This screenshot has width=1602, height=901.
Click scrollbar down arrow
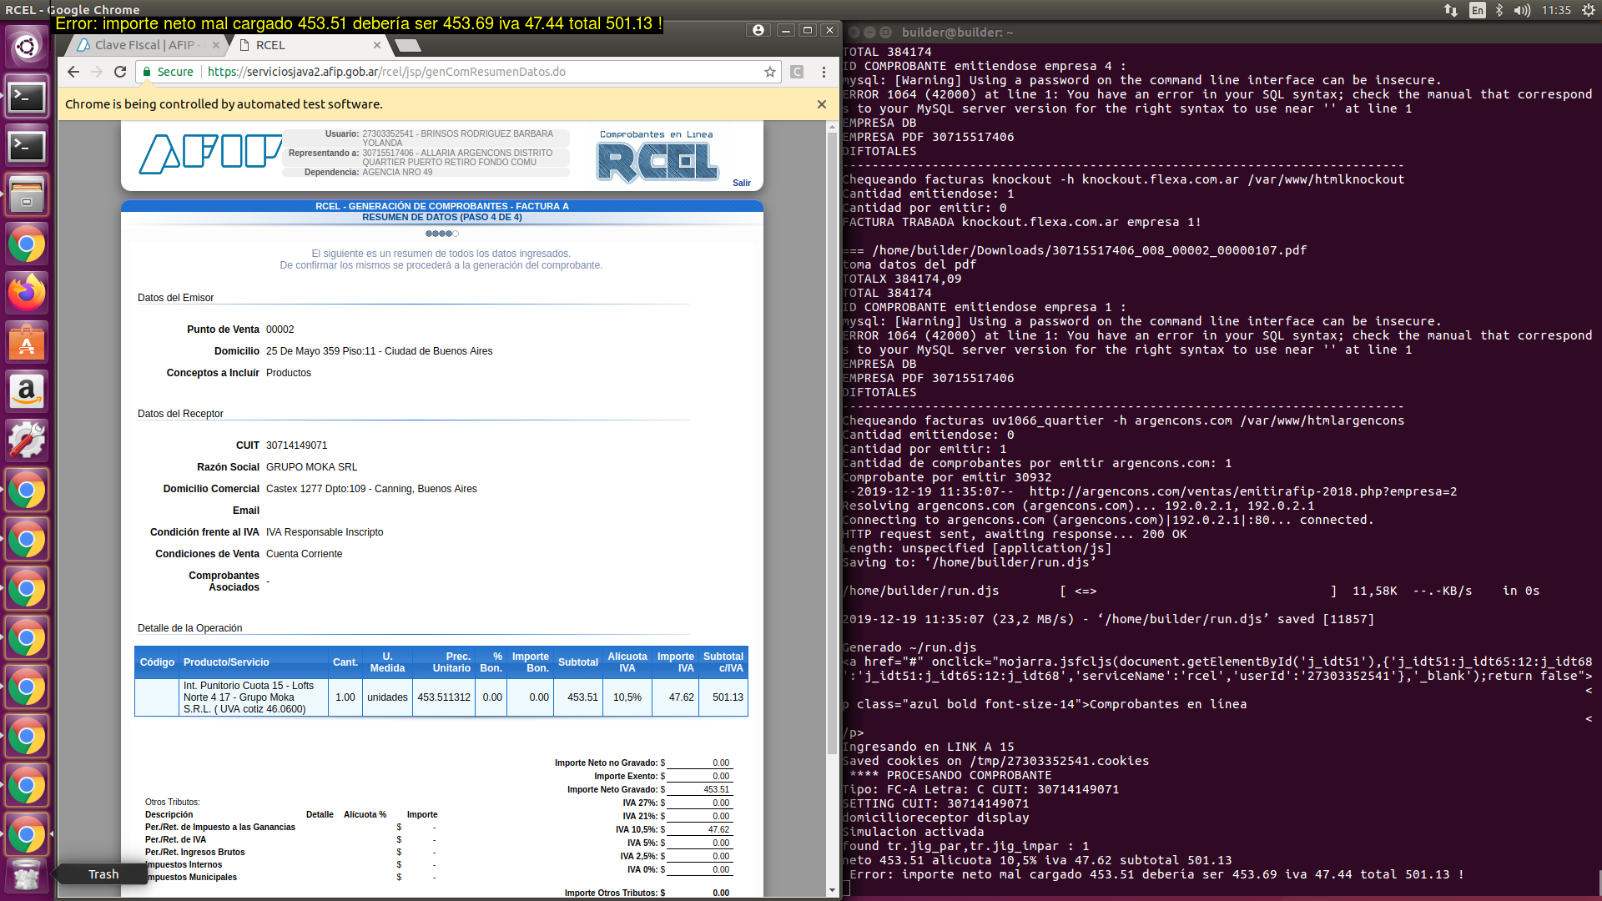click(832, 891)
